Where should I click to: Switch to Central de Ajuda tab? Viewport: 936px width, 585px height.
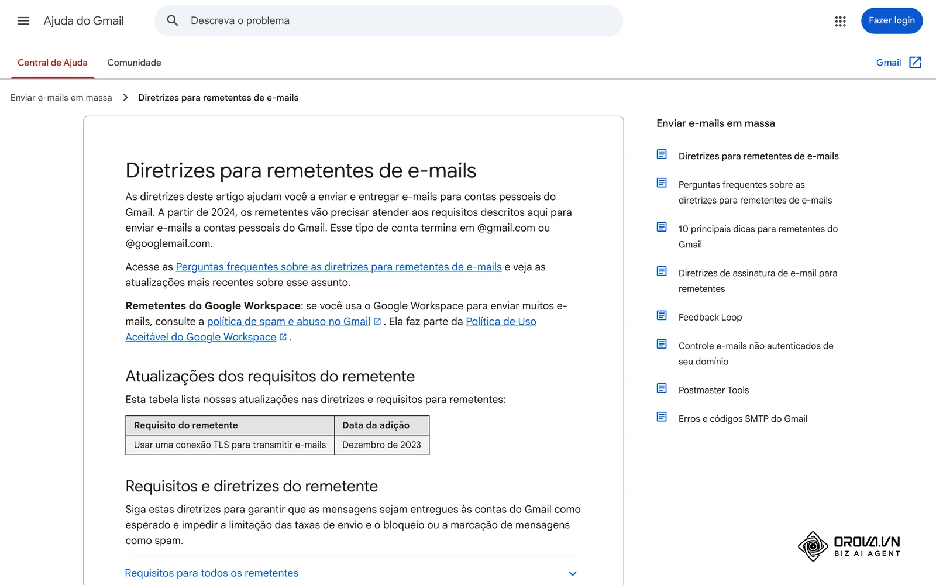point(53,63)
